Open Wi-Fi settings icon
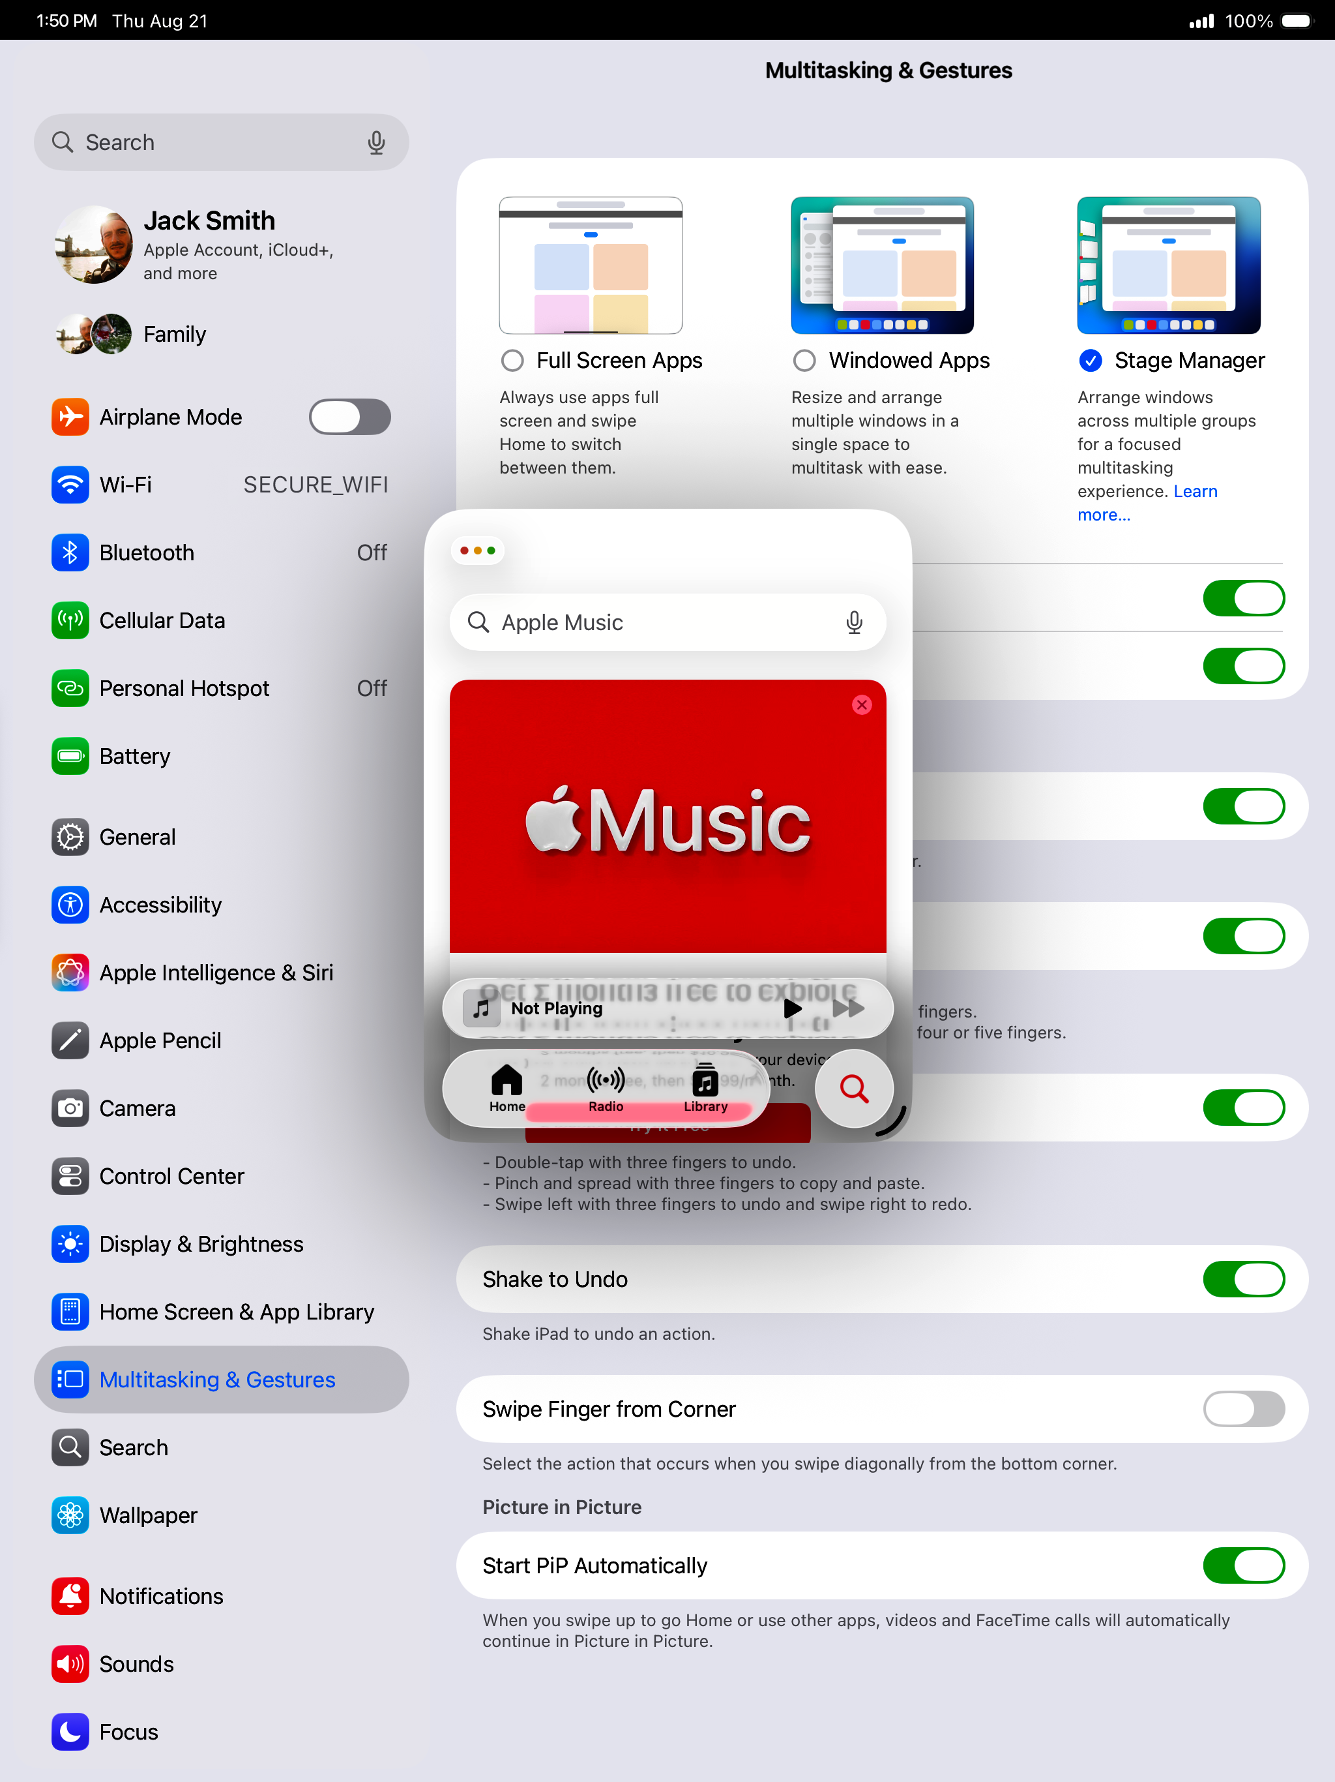This screenshot has height=1782, width=1335. pyautogui.click(x=70, y=485)
